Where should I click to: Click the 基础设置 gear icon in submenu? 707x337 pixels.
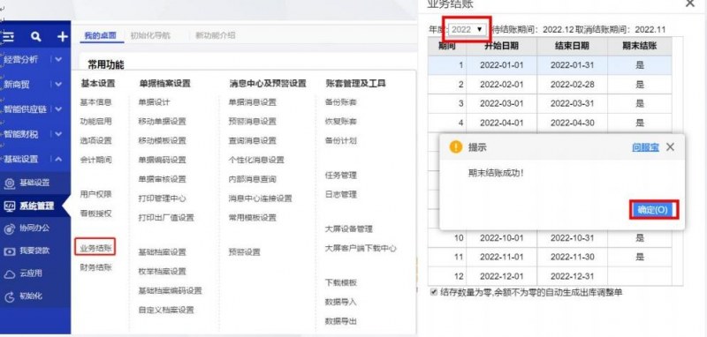tap(10, 183)
